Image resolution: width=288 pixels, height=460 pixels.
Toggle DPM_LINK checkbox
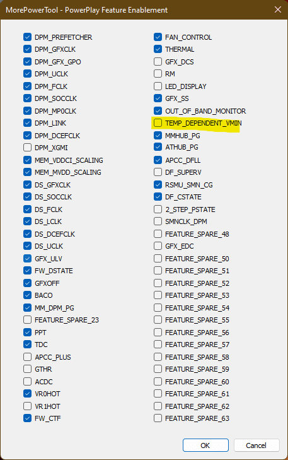click(x=27, y=123)
